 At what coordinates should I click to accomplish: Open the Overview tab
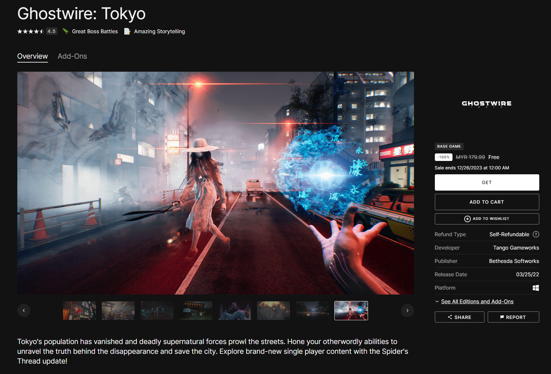[33, 56]
